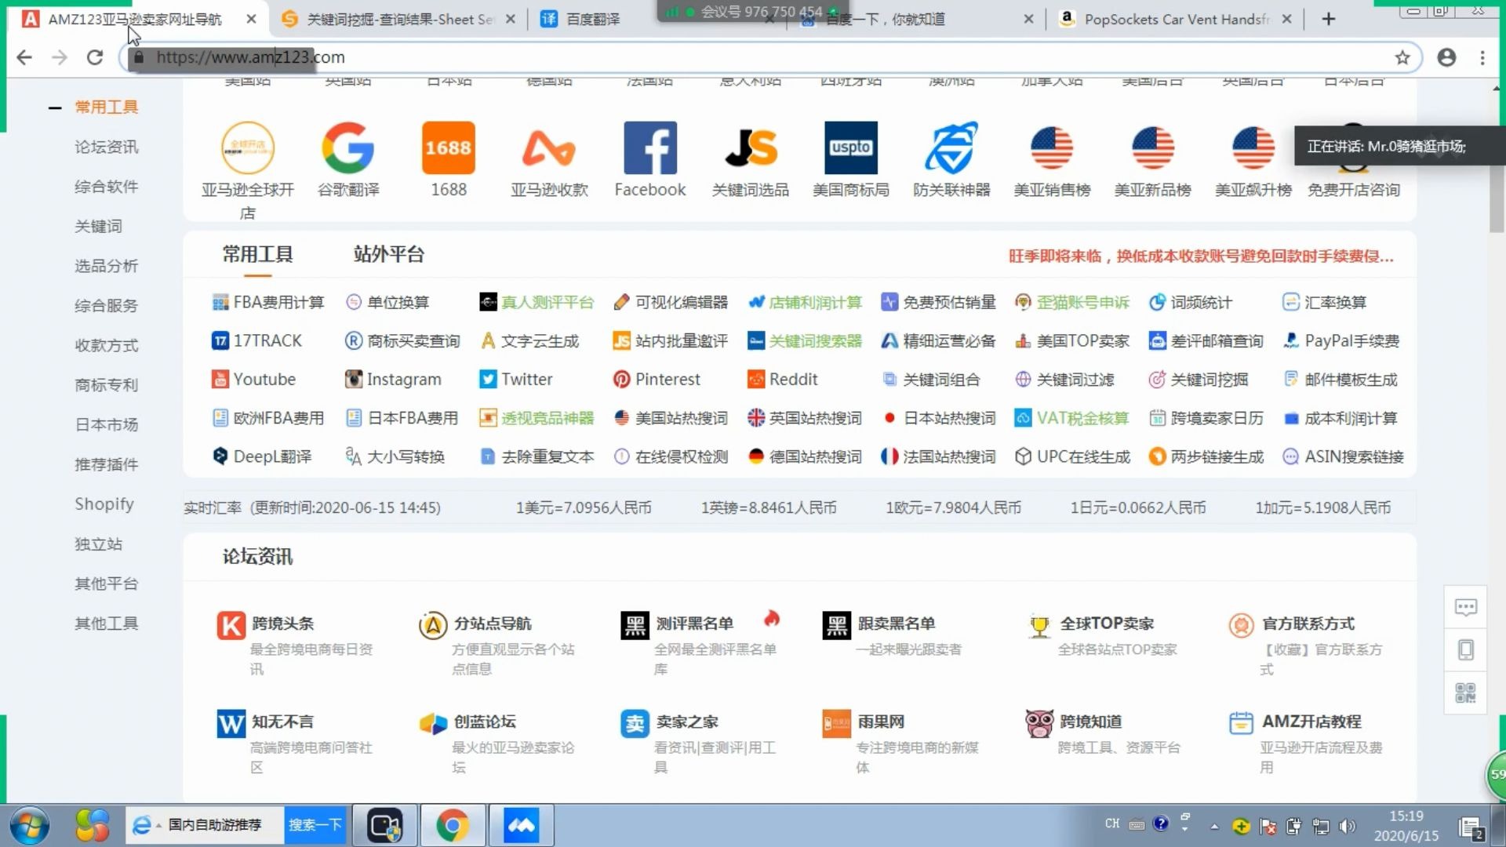Switch to the PopSockets Car Vent browser tab
This screenshot has width=1506, height=847.
(x=1175, y=19)
